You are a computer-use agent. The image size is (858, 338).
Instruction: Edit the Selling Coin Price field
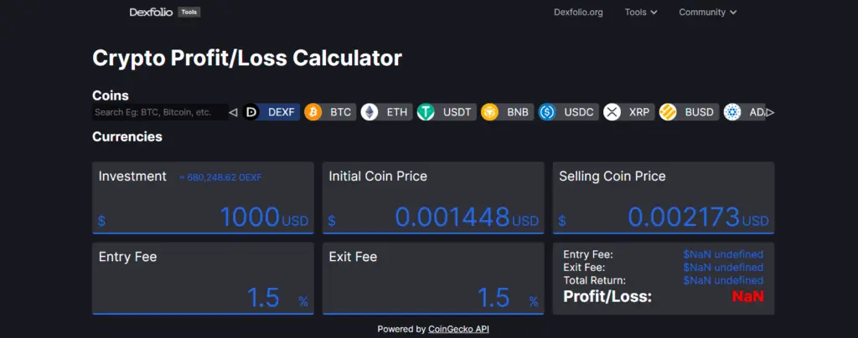(x=662, y=218)
